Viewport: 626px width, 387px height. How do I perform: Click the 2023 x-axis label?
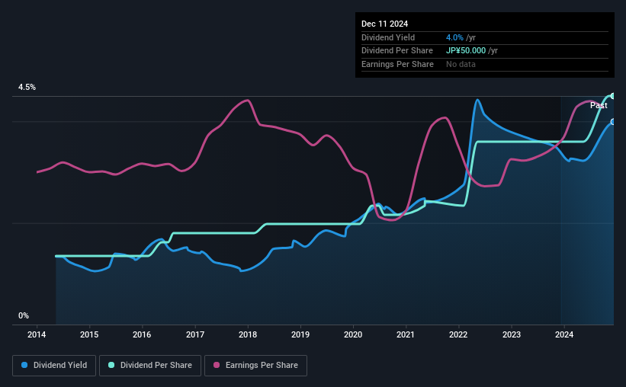(x=512, y=334)
